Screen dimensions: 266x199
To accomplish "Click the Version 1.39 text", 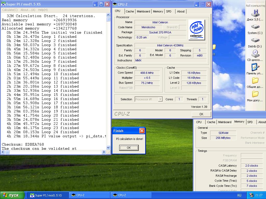I will (x=199, y=107).
